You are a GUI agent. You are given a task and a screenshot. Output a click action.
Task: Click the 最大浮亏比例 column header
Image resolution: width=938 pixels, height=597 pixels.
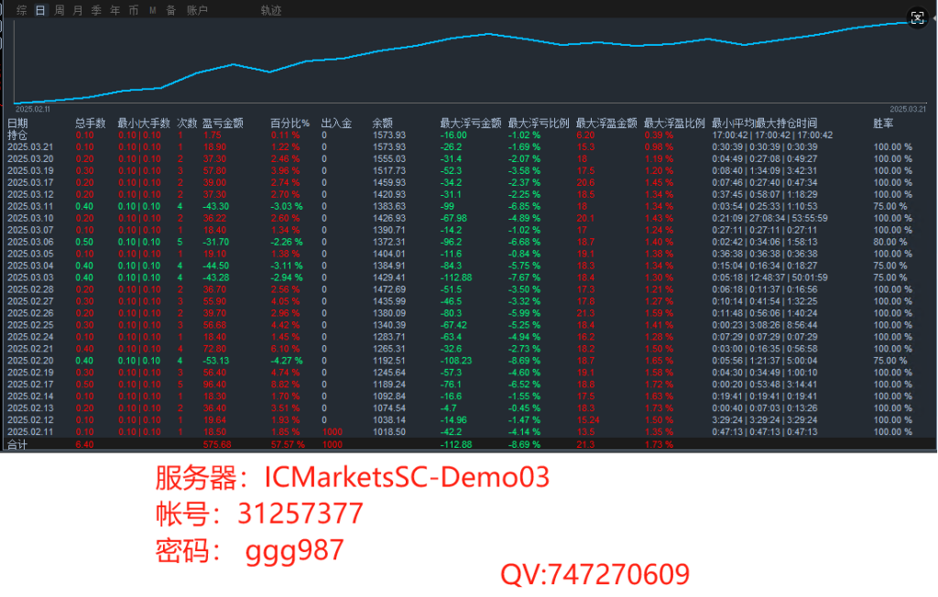[539, 124]
